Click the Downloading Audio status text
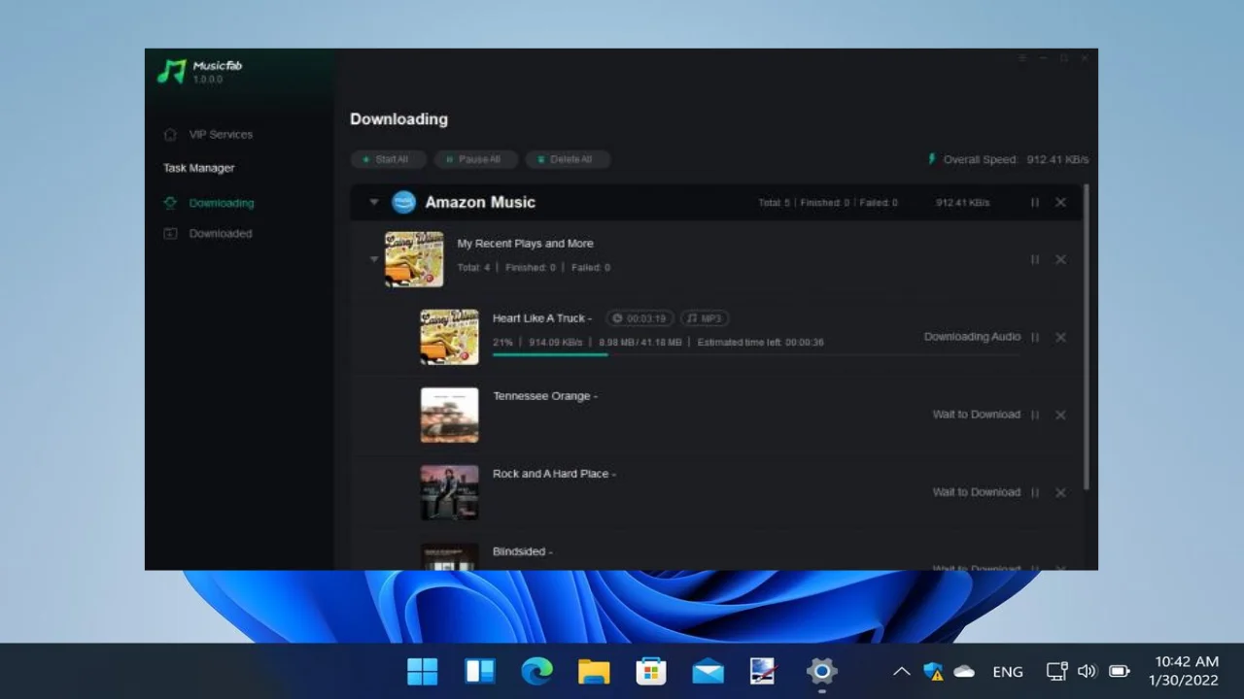Image resolution: width=1244 pixels, height=699 pixels. click(x=972, y=337)
